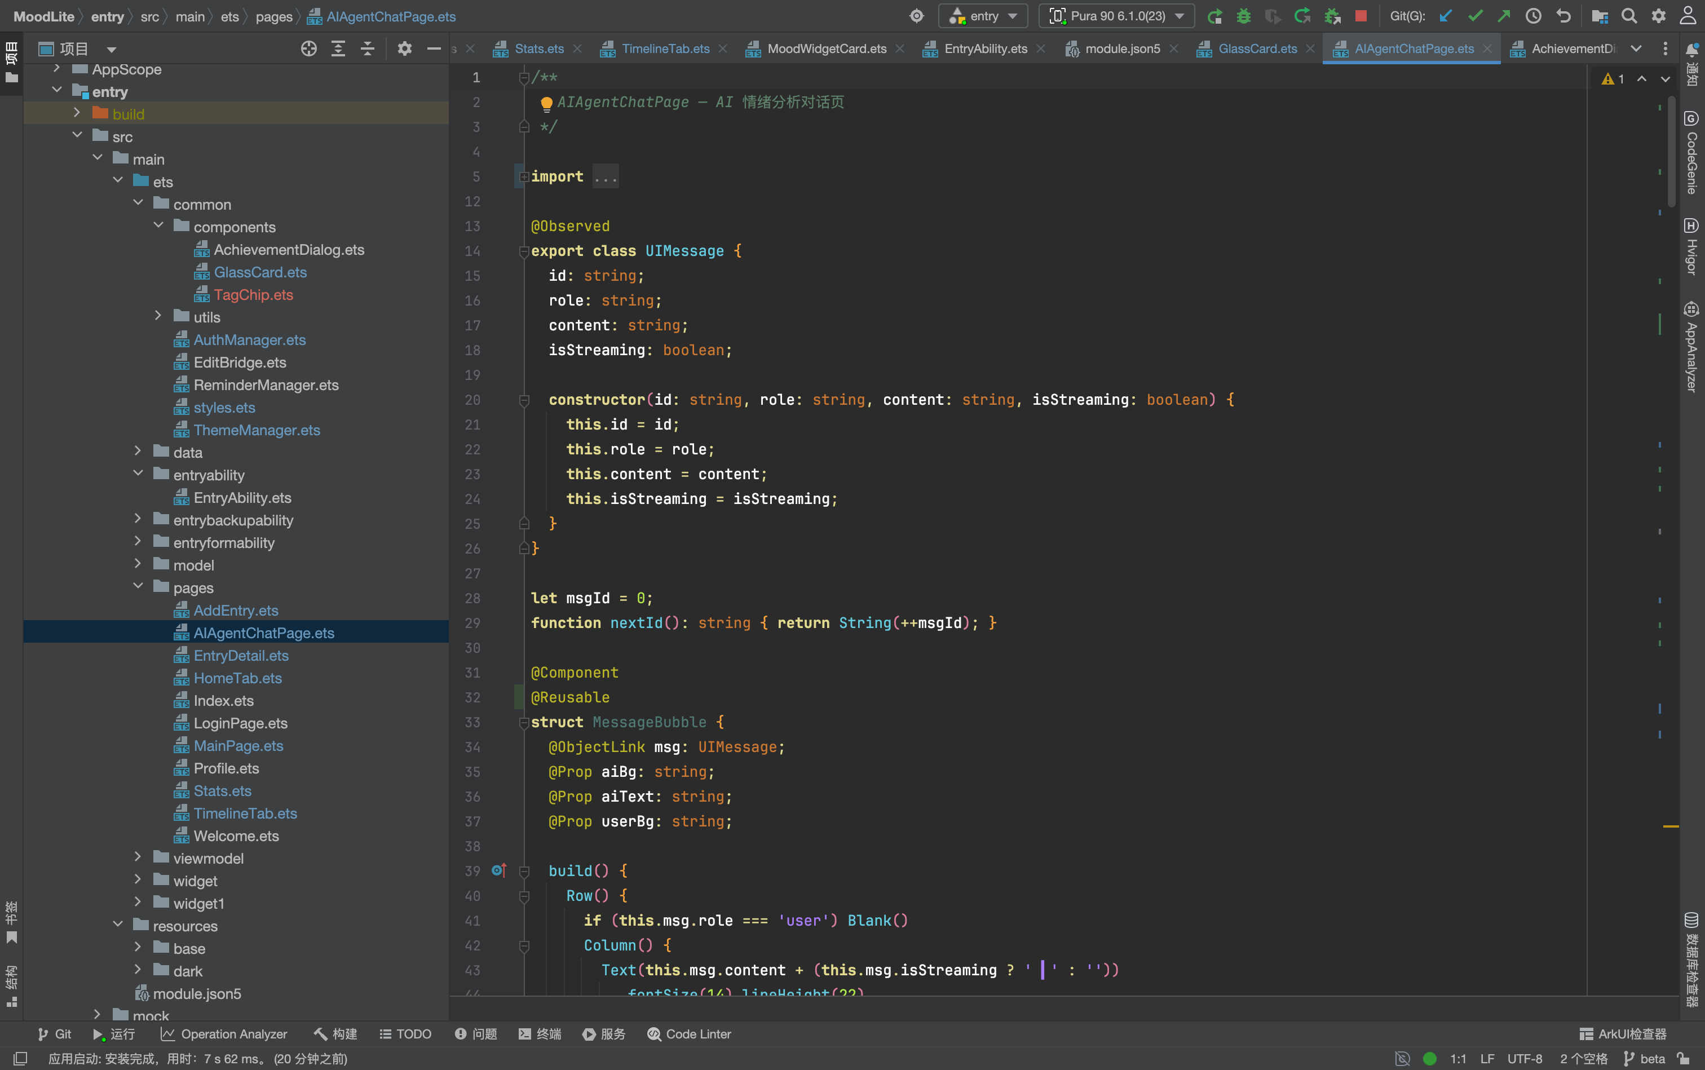Click the Git update project arrow
The image size is (1705, 1070).
pos(1445,16)
